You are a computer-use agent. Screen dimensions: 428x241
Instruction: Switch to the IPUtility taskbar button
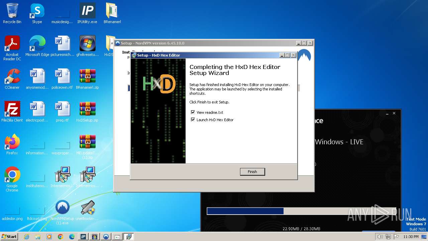coord(83,237)
